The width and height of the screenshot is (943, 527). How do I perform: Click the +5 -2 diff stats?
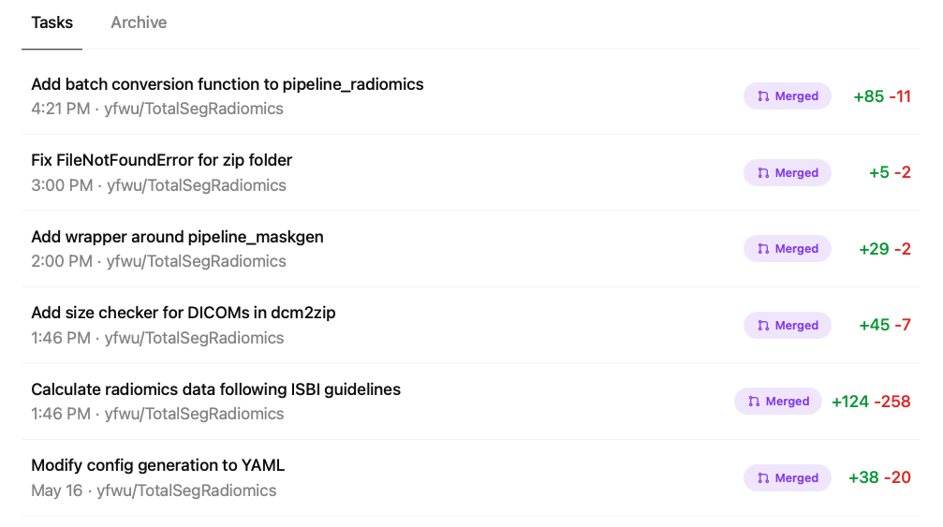tap(890, 173)
